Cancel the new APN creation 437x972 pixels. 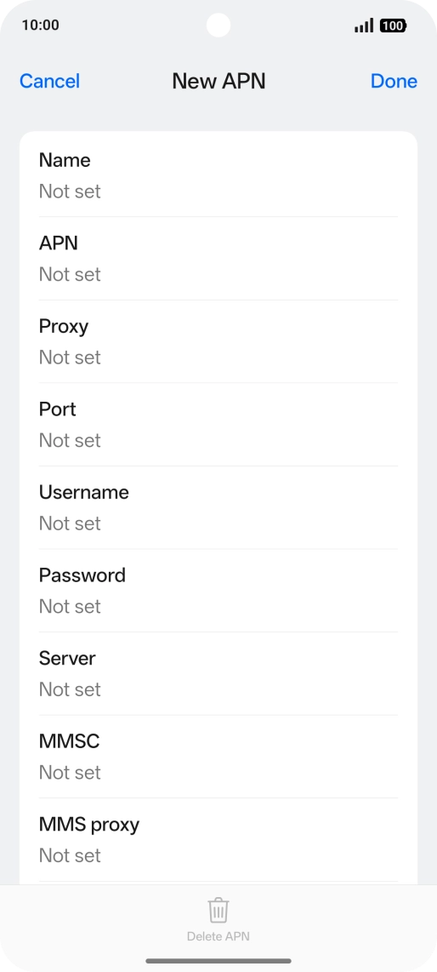tap(49, 81)
